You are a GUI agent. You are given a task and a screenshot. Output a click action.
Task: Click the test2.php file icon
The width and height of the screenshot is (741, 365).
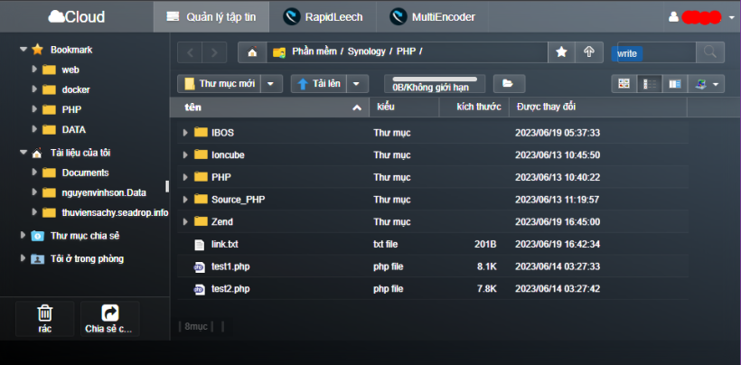(x=199, y=289)
